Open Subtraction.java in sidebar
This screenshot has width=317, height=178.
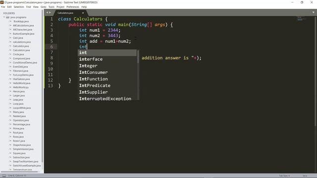pyautogui.click(x=21, y=157)
